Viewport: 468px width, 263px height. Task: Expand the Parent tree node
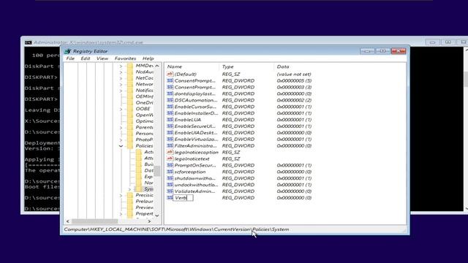tap(121, 128)
